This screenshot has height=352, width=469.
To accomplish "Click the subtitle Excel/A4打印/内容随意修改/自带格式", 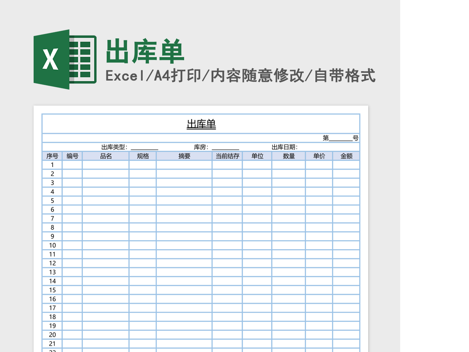I will coord(240,75).
